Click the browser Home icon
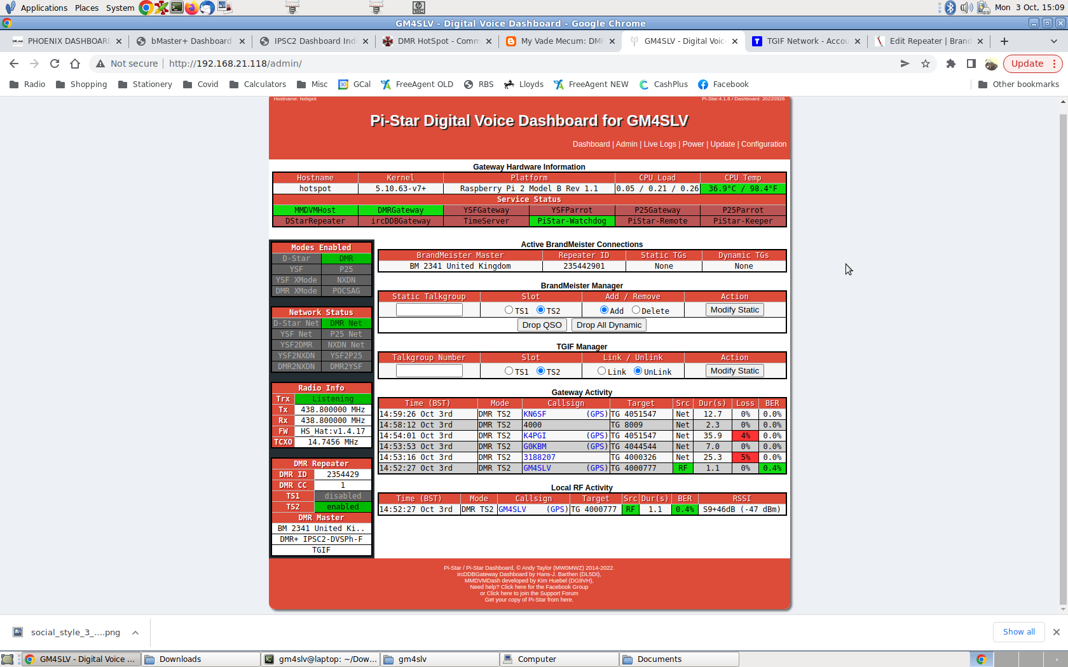The height and width of the screenshot is (667, 1068). (76, 64)
